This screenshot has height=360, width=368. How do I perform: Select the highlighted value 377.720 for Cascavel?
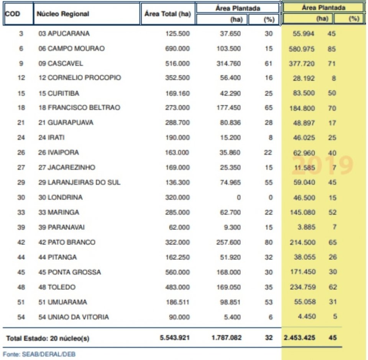pos(302,64)
